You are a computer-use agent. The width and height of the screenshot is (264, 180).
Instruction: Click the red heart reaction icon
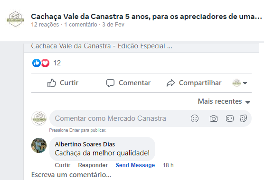[x=45, y=63]
